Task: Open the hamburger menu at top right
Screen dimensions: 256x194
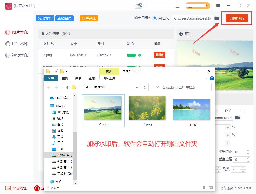Action: click(x=218, y=5)
